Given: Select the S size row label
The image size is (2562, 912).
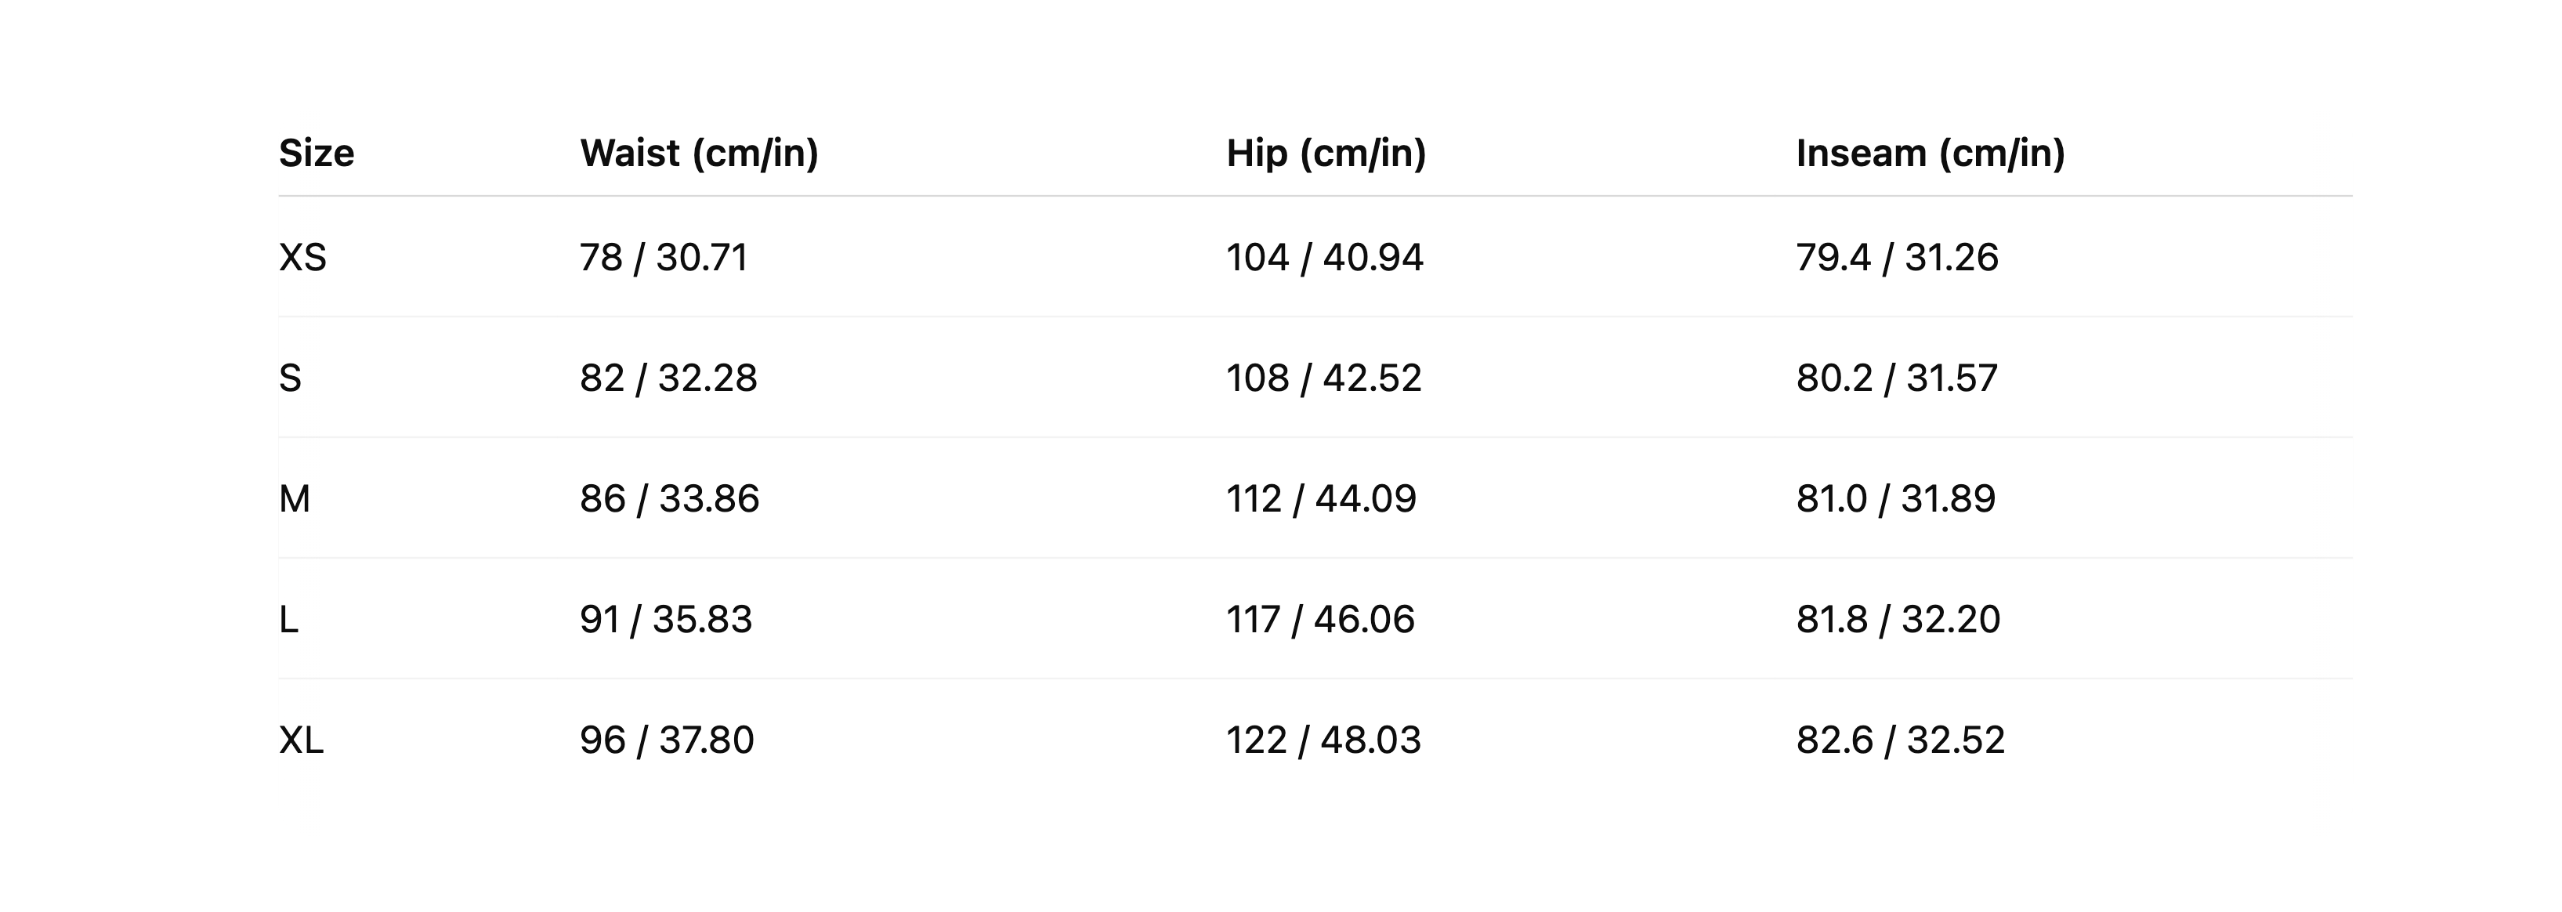Looking at the screenshot, I should [x=291, y=378].
